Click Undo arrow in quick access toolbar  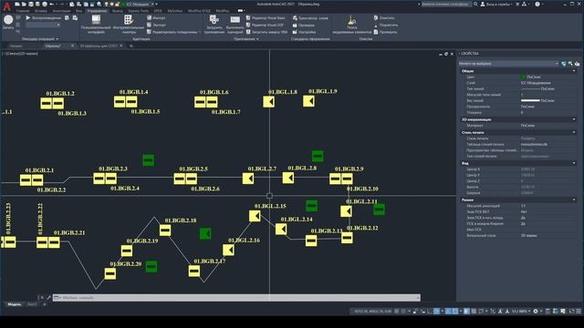click(x=52, y=4)
